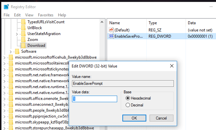The width and height of the screenshot is (216, 130).
Task: Confirm the value with OK
Action: [134, 118]
